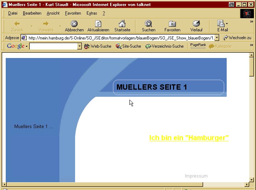Click Google Web-Suche button
256x190 pixels.
coord(98,46)
